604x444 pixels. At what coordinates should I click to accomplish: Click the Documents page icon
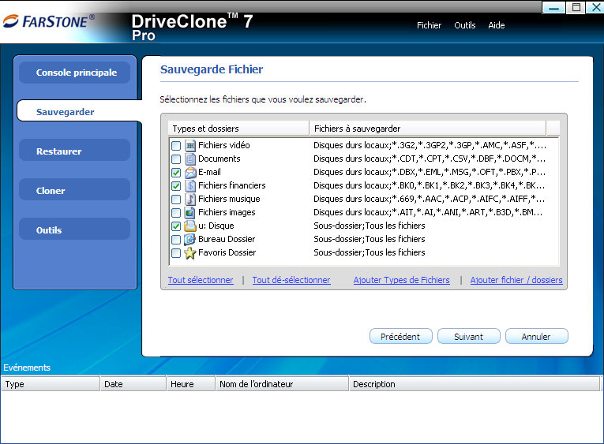[190, 159]
